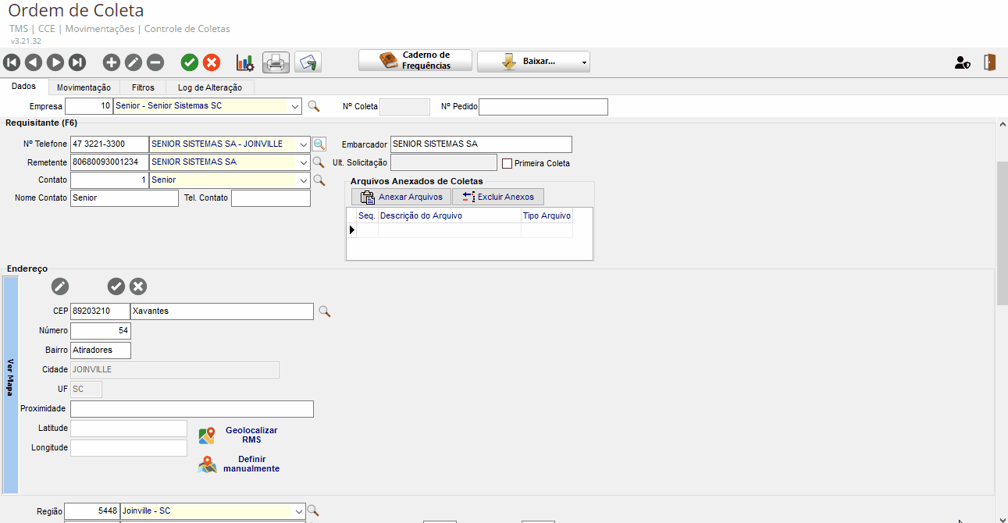This screenshot has height=523, width=1008.
Task: Click the Excluir Anexos button
Action: click(498, 197)
